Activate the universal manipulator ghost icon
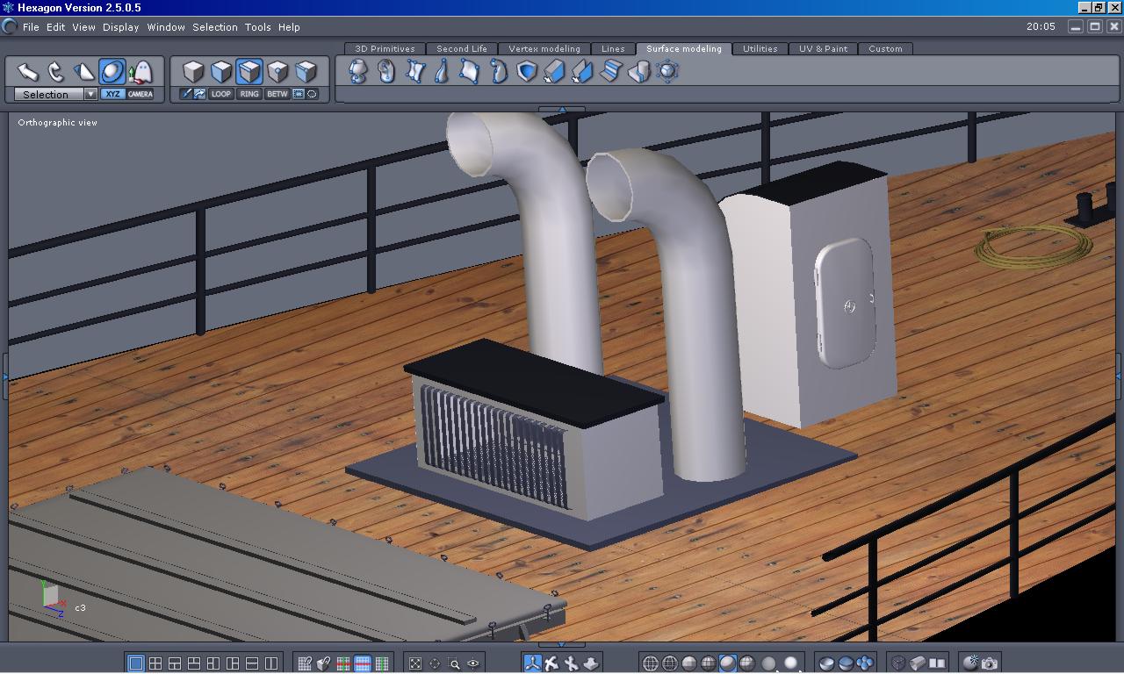This screenshot has width=1124, height=674. (140, 71)
